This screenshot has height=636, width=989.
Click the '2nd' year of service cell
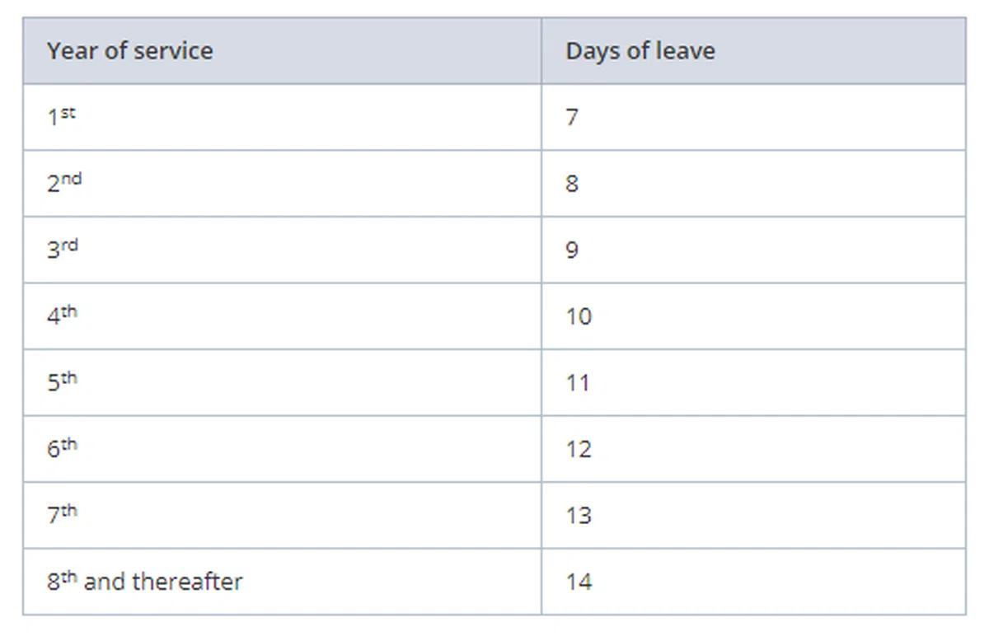64,183
